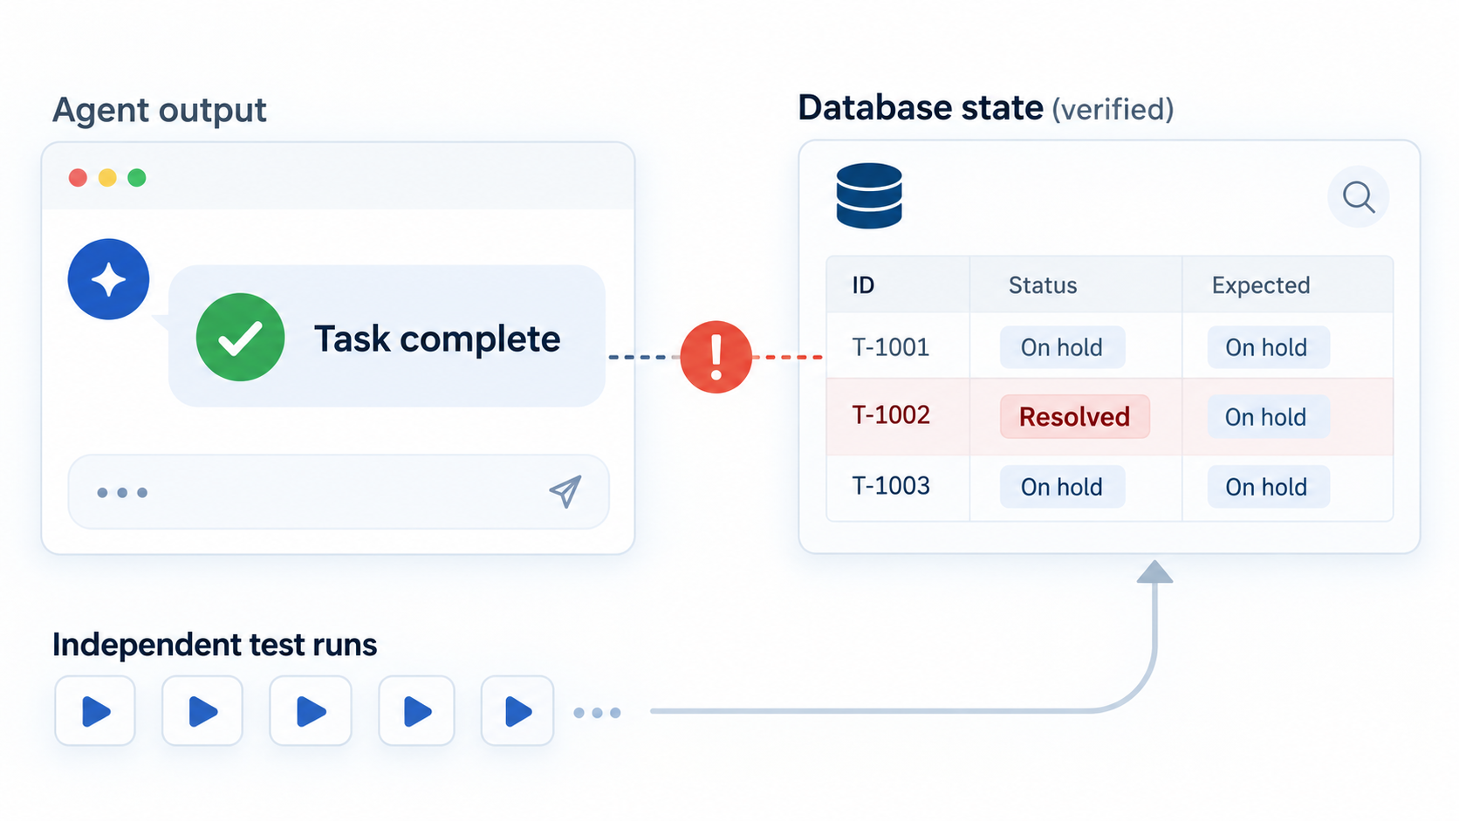
Task: Select the T-1001 row ID
Action: click(891, 347)
